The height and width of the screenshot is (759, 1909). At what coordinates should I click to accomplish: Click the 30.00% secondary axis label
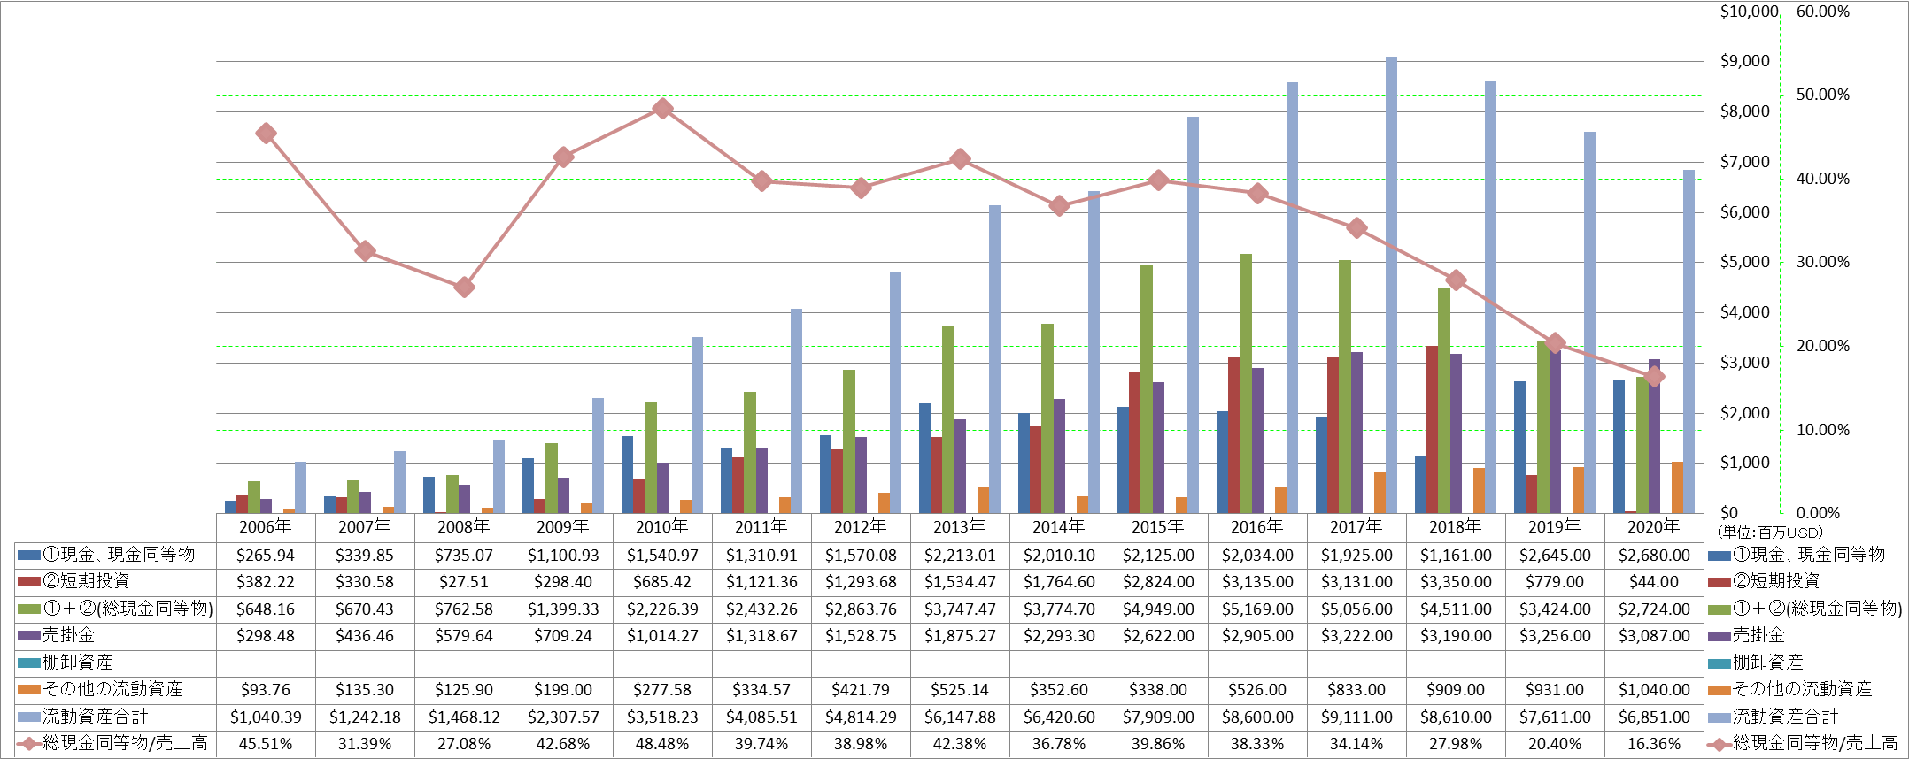[x=1823, y=262]
